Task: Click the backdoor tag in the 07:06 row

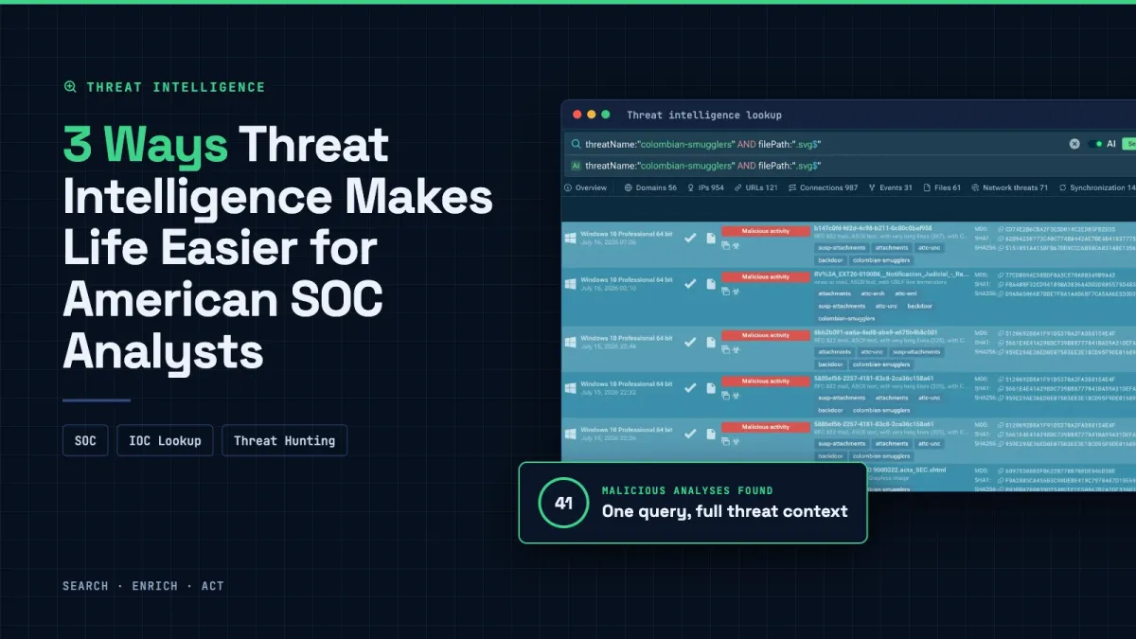Action: [830, 259]
